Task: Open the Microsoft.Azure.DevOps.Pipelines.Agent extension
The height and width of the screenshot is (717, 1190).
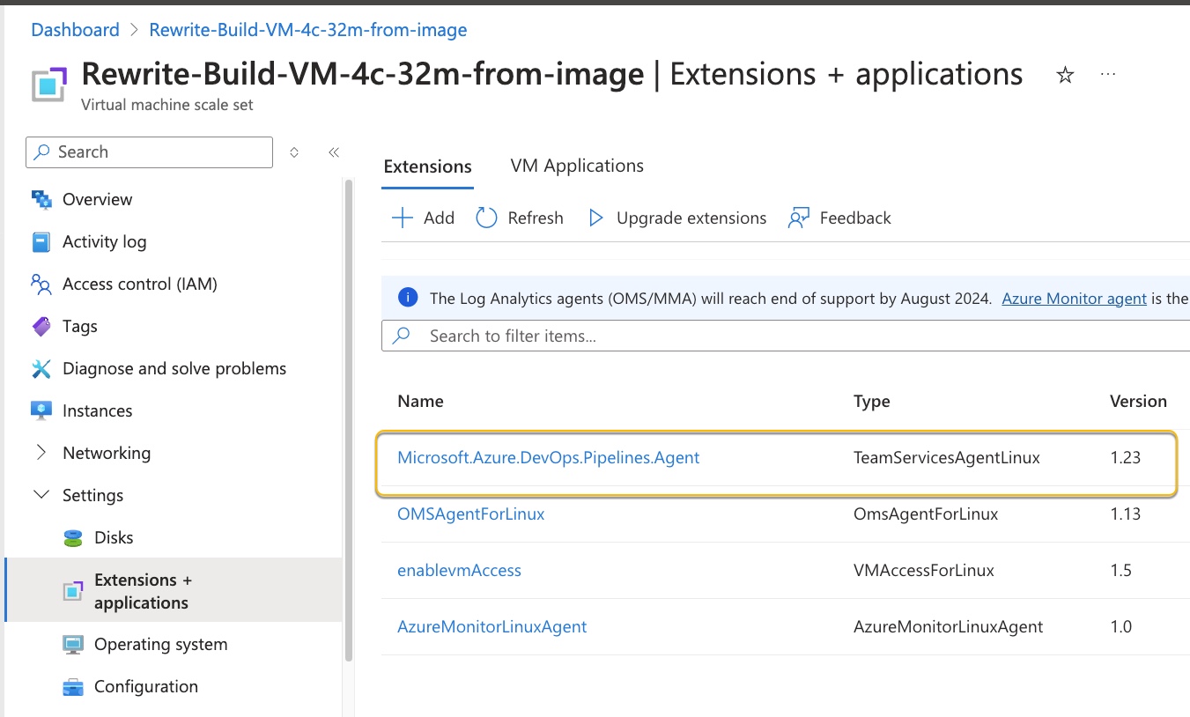Action: 549,457
